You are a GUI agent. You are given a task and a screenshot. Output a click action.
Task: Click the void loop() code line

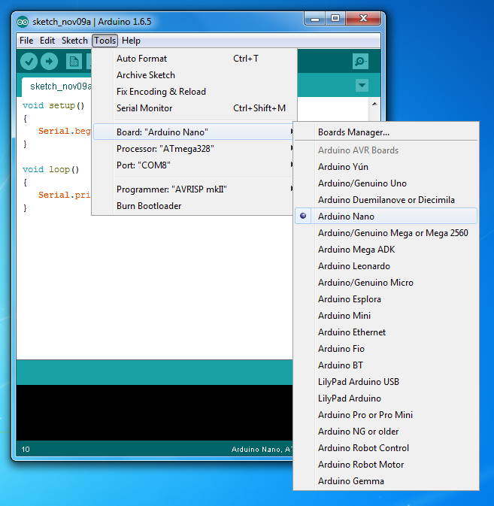[x=50, y=169]
